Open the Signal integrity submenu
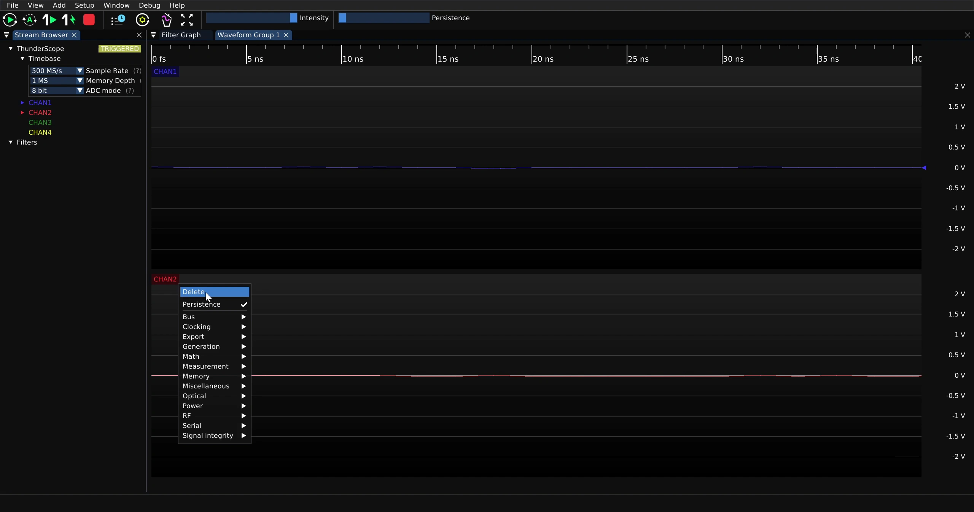This screenshot has height=512, width=974. coord(215,436)
